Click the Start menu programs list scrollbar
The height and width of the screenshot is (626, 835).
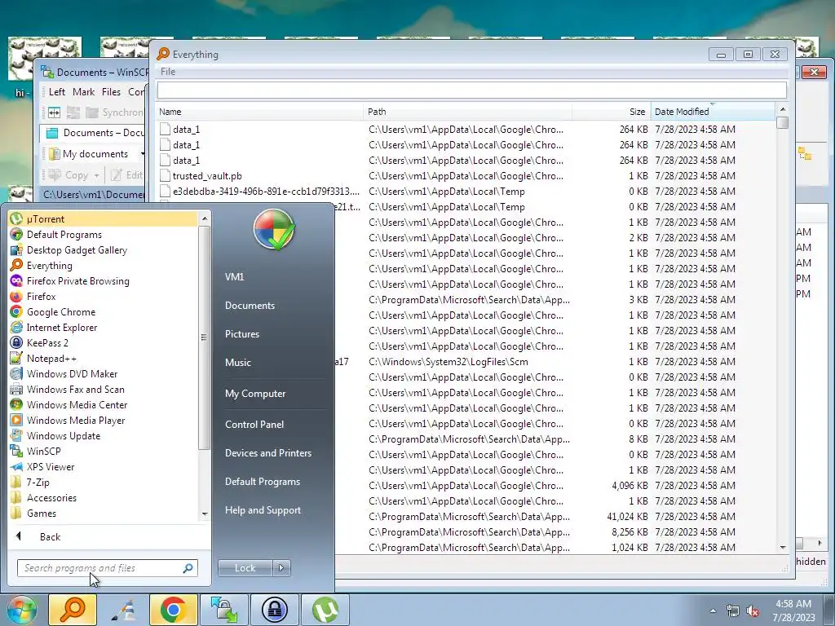(204, 337)
